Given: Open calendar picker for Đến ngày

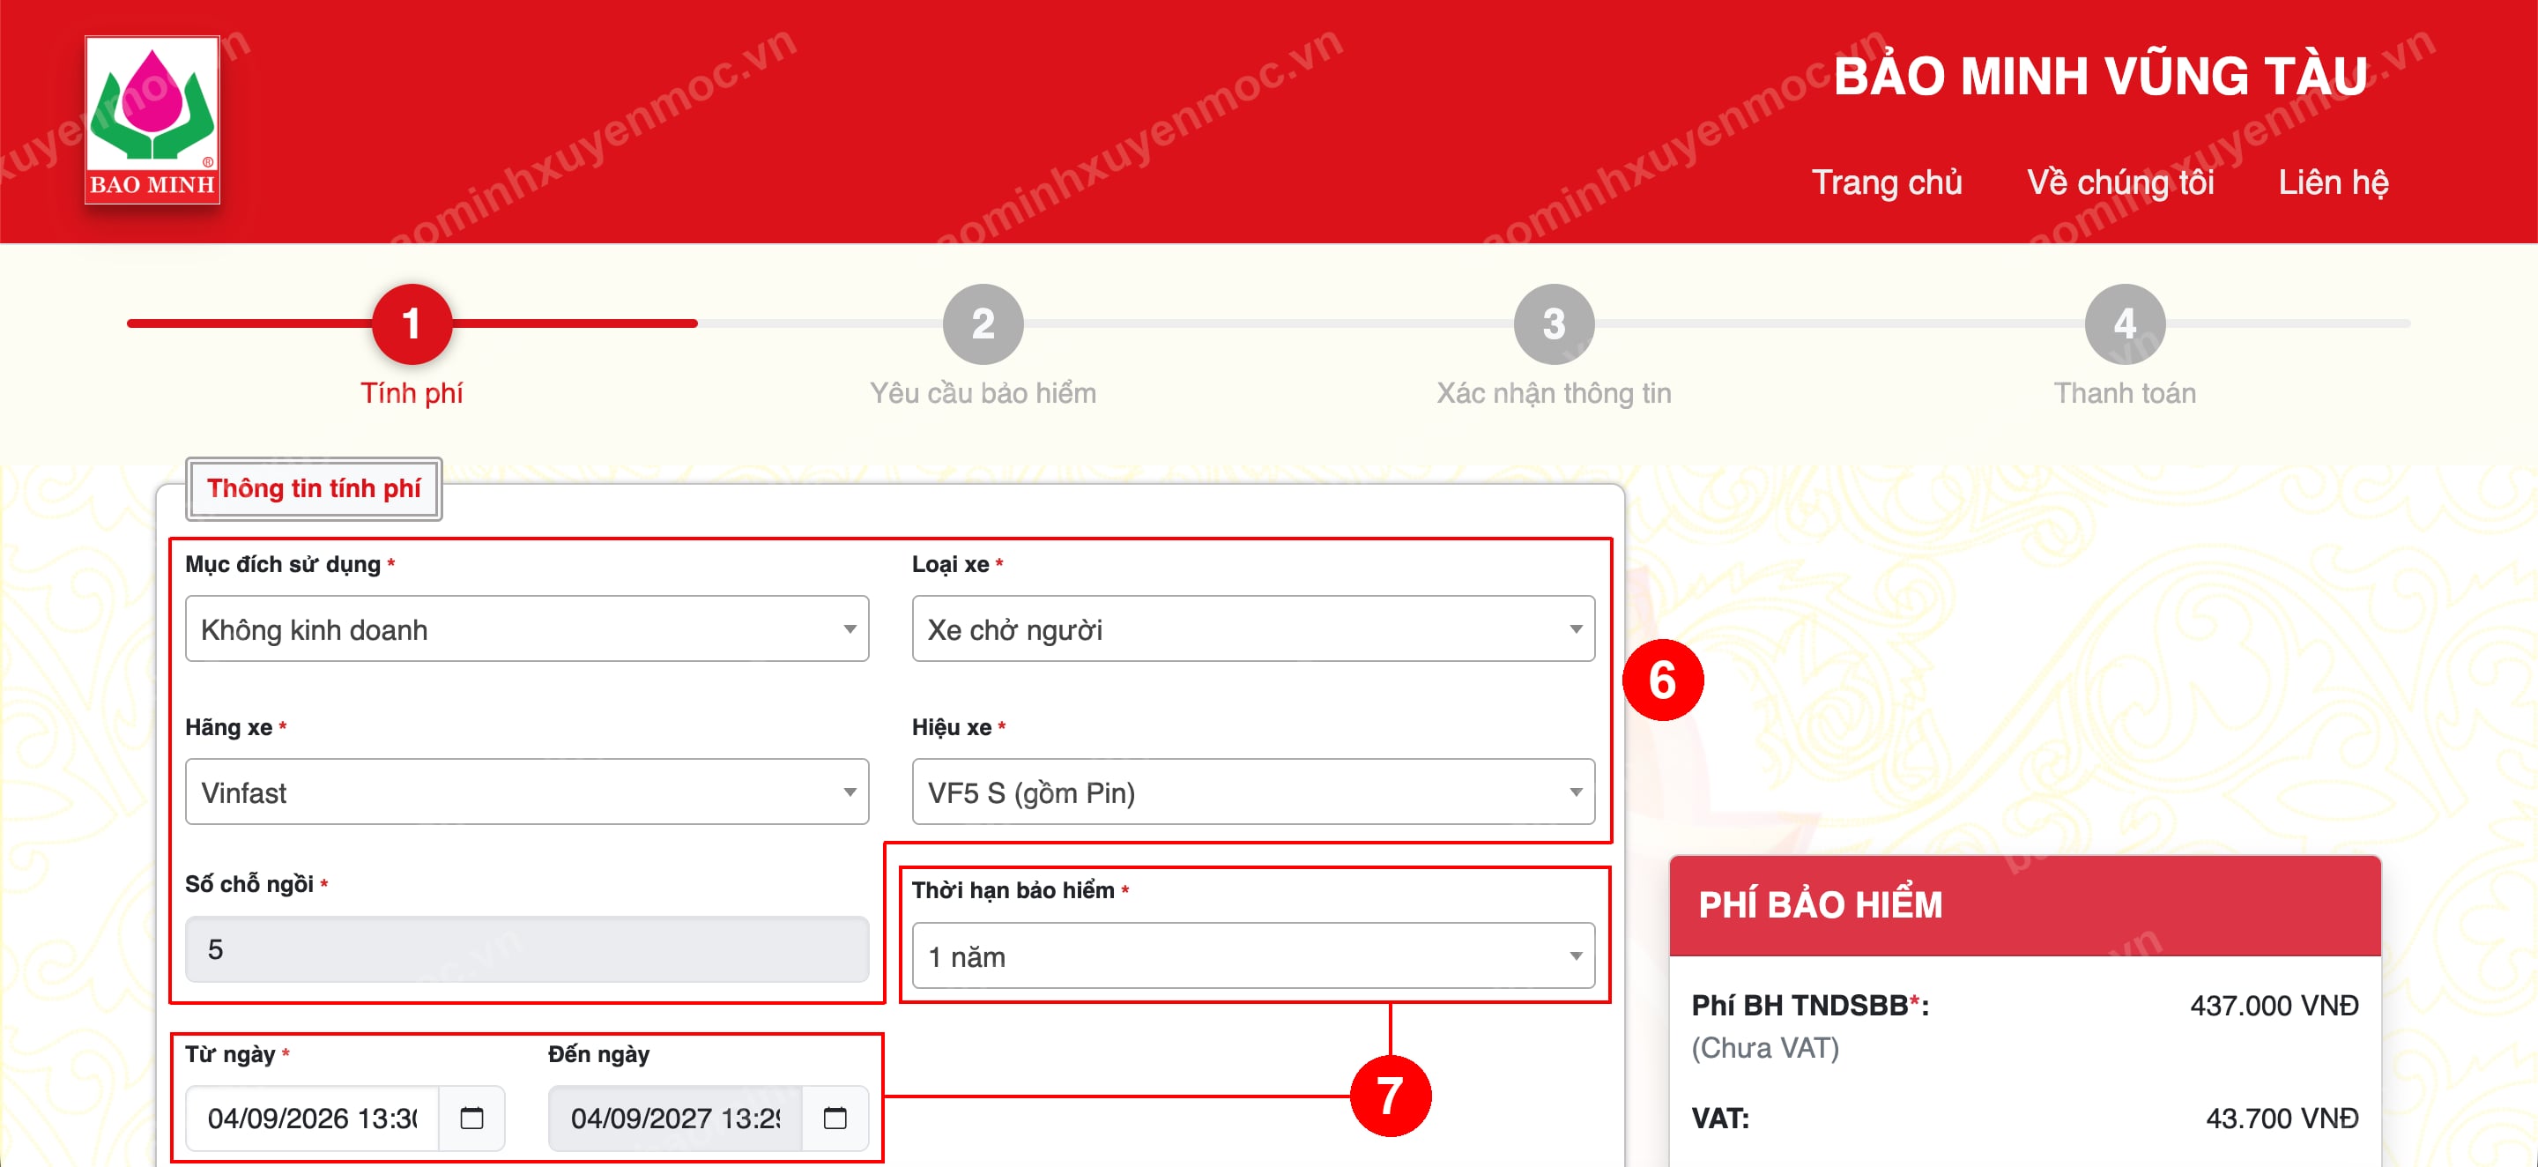Looking at the screenshot, I should pos(835,1118).
